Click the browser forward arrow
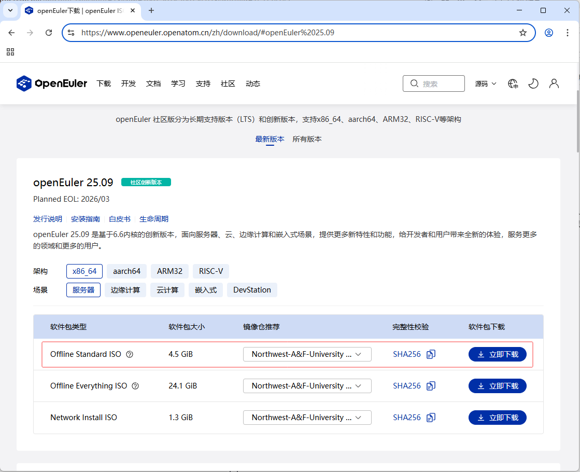 pyautogui.click(x=30, y=33)
